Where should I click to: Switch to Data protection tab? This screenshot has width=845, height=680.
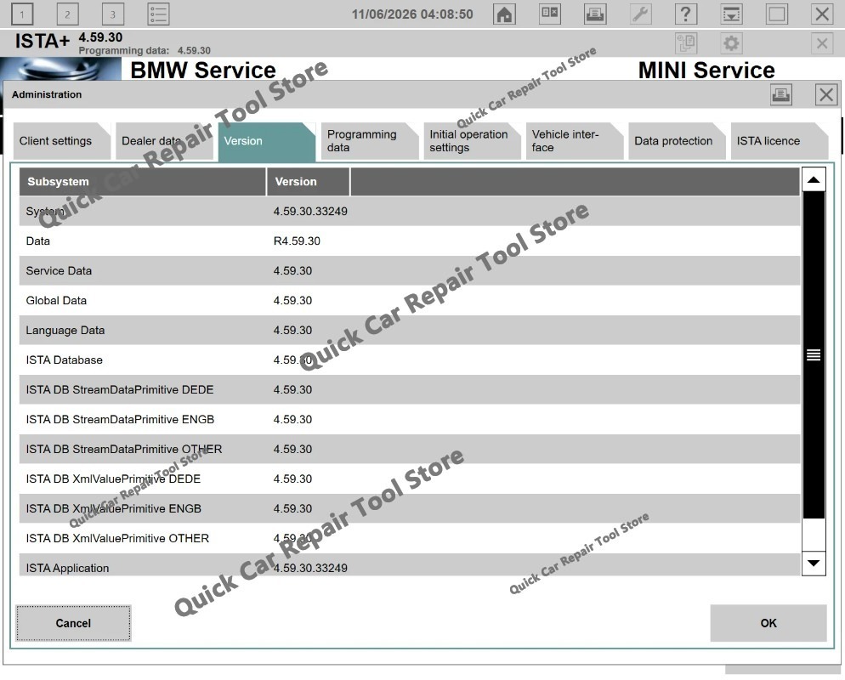click(677, 141)
